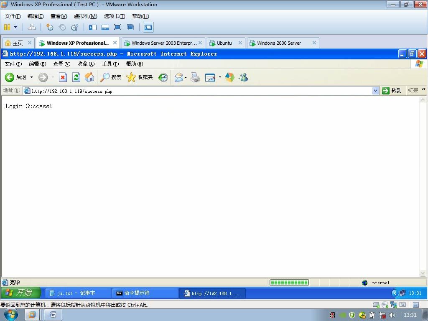Expand the back button history dropdown

(x=31, y=77)
